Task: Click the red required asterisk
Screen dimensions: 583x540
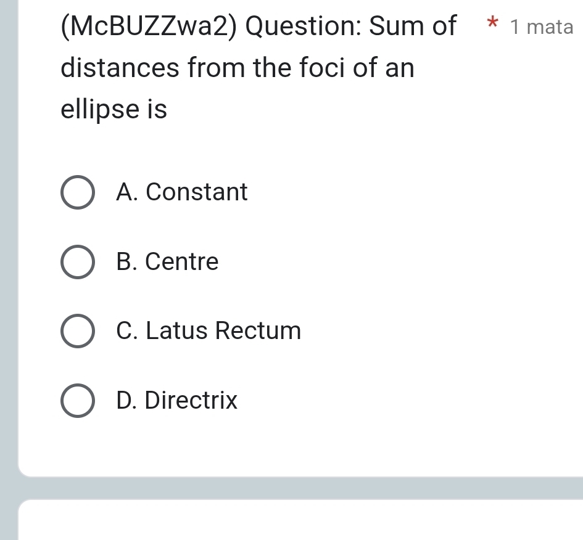Action: (492, 26)
